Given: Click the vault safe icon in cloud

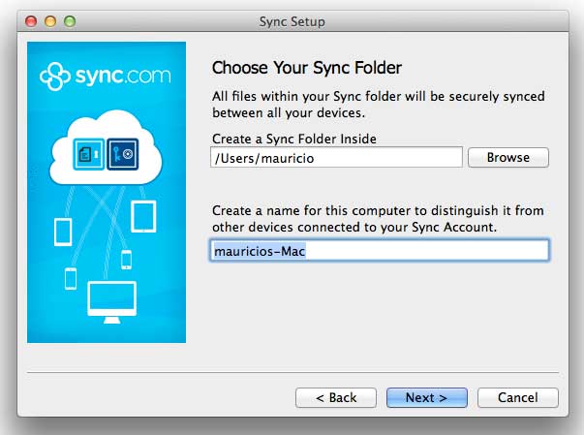Looking at the screenshot, I should 123,154.
